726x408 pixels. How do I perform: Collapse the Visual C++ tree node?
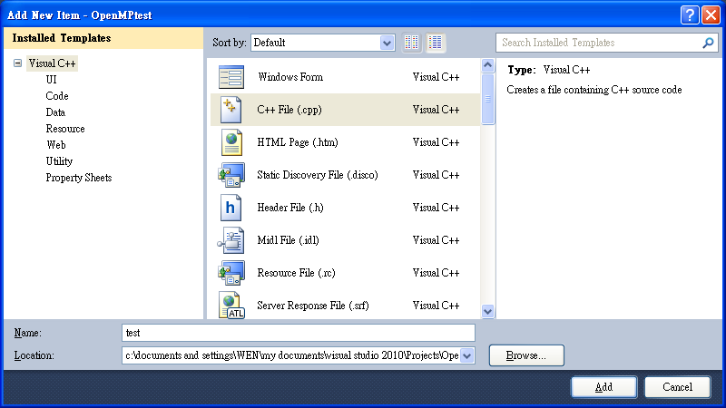point(17,63)
